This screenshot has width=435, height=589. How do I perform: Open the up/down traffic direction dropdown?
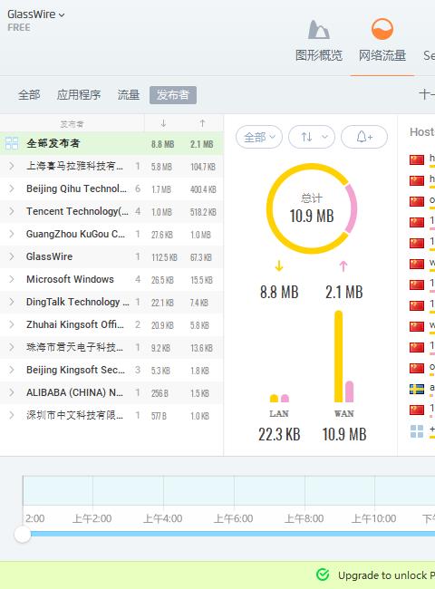click(x=312, y=137)
